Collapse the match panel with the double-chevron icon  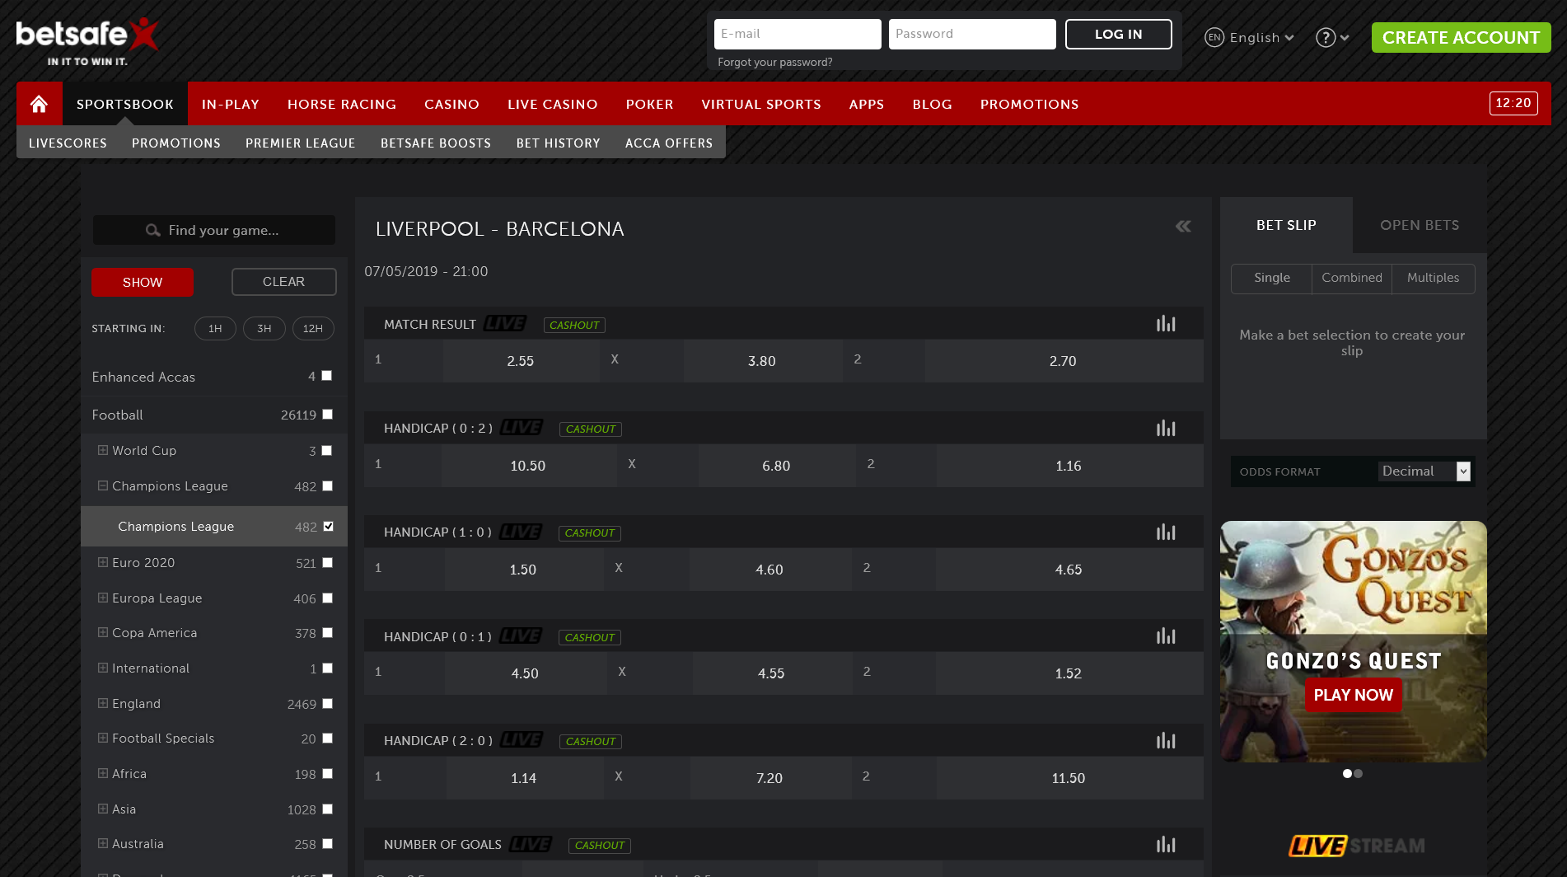point(1183,227)
